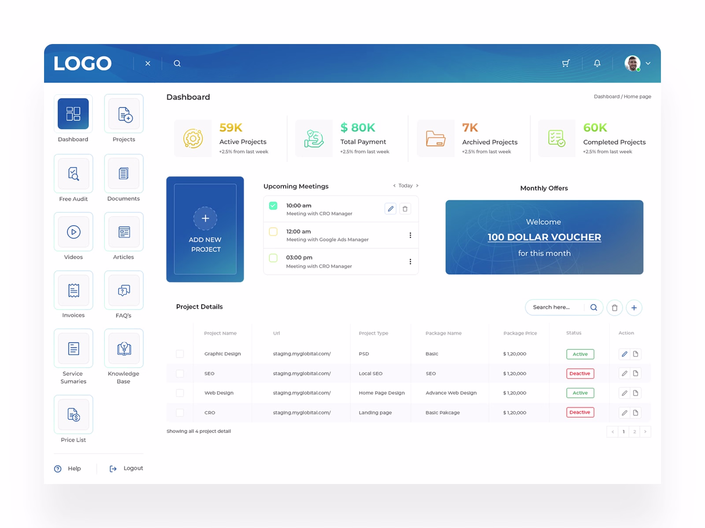Check the 12:00 am Google Ads meeting
Image resolution: width=705 pixels, height=528 pixels.
point(273,231)
